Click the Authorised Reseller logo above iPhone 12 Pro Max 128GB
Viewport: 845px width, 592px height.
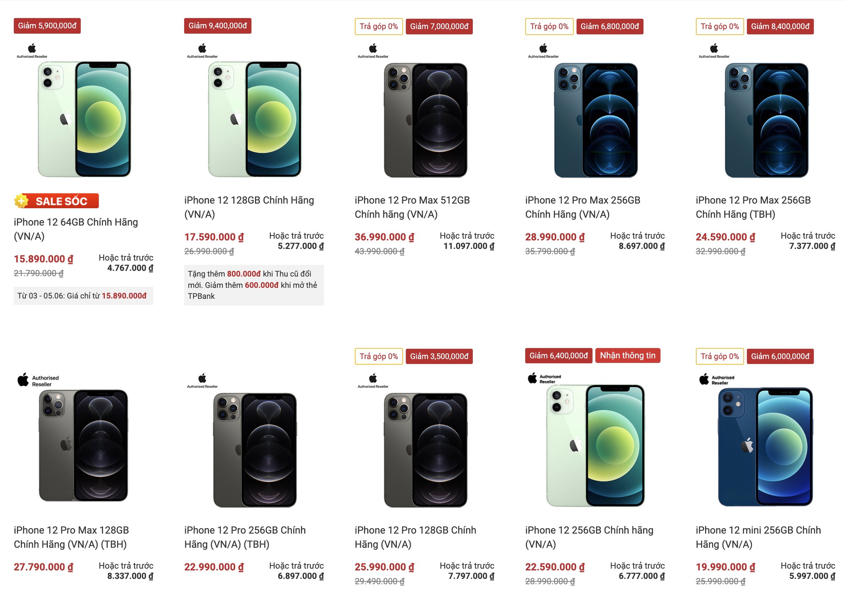[38, 380]
